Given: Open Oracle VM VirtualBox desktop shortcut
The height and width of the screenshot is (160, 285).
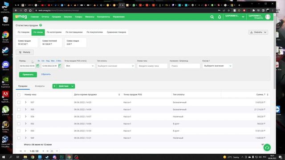Looking at the screenshot, I should click(5, 142).
